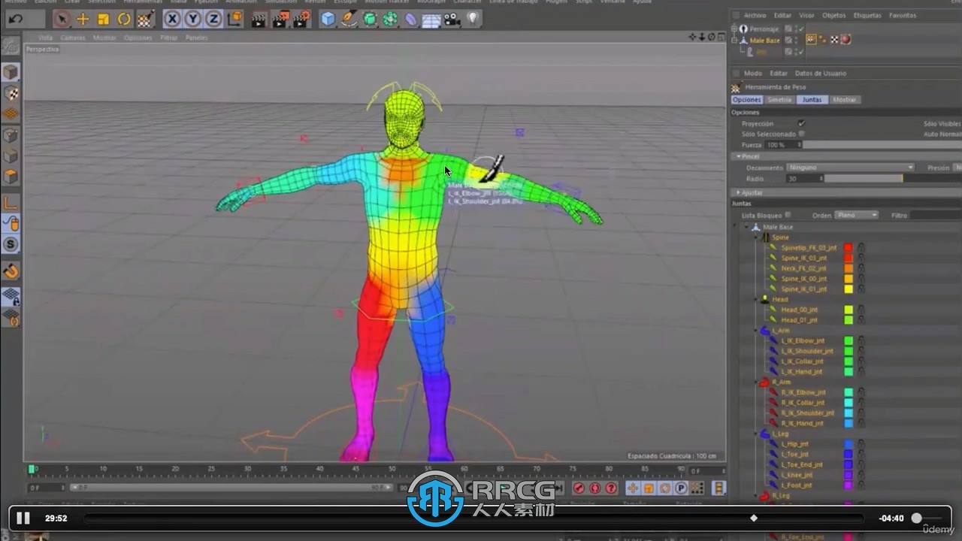The image size is (962, 541).
Task: Toggle Personaje visibility checkmark in Object Manager
Action: point(800,29)
